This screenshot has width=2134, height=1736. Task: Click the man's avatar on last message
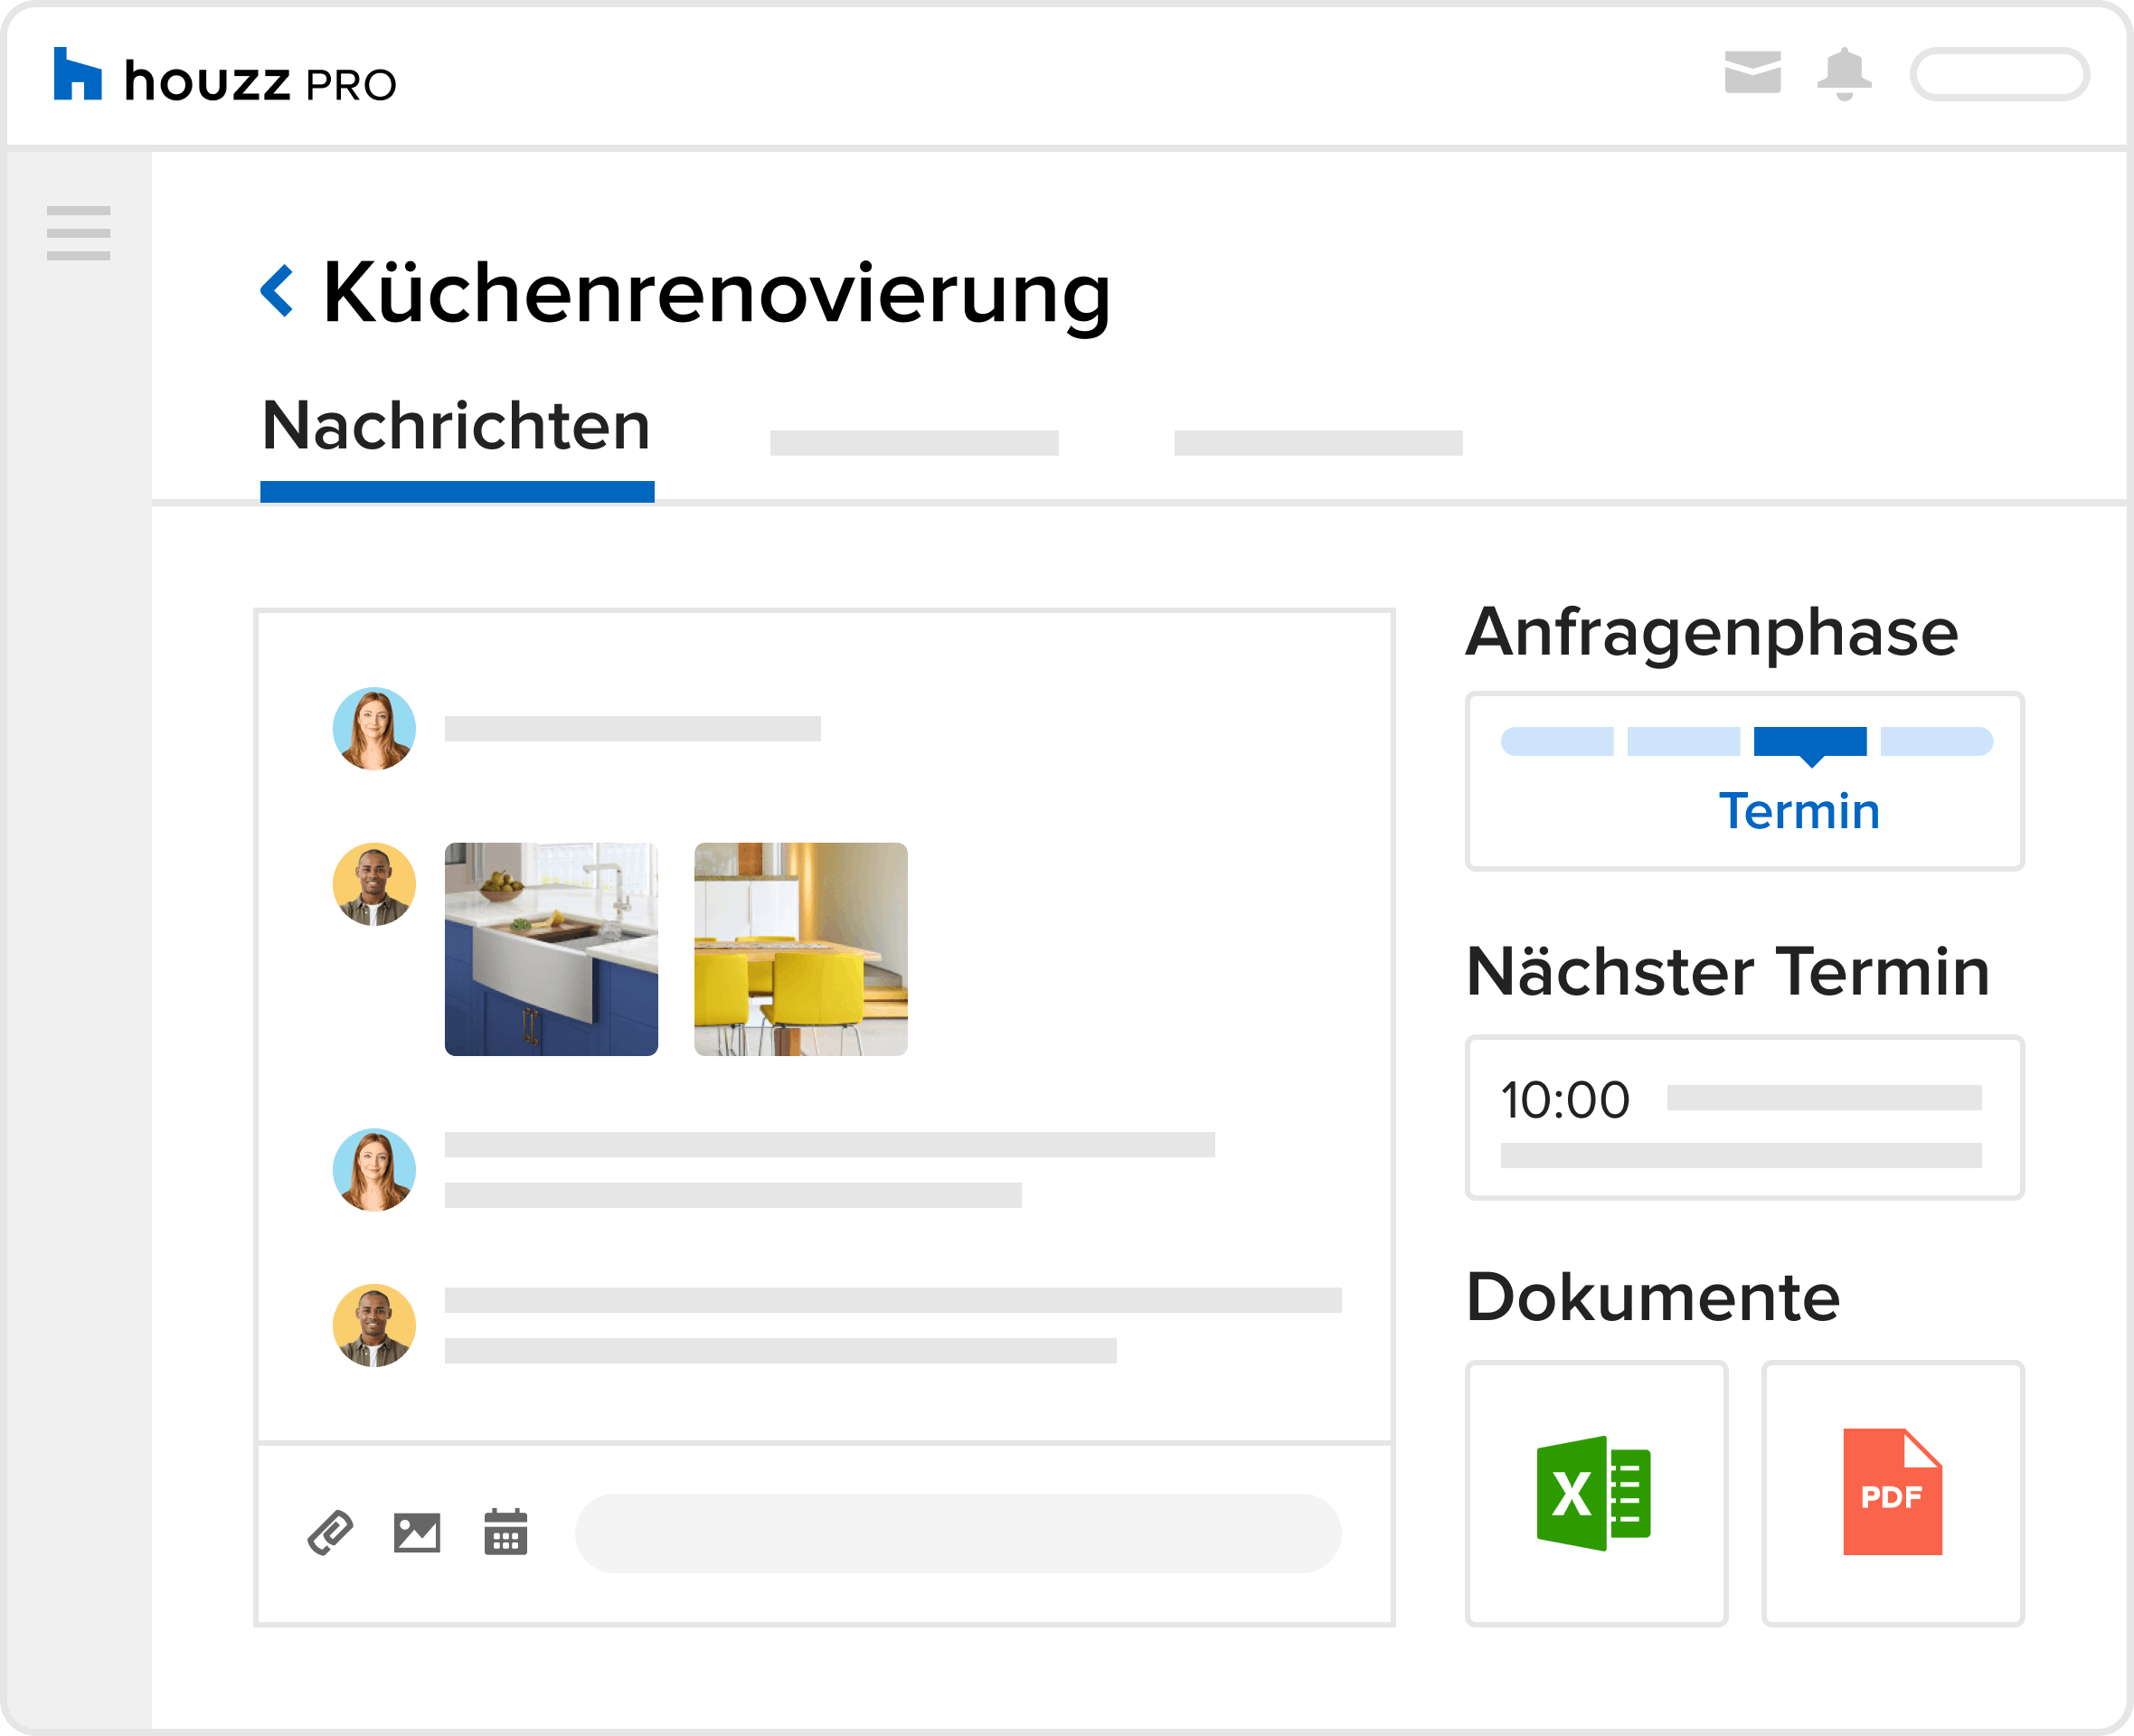(374, 1325)
